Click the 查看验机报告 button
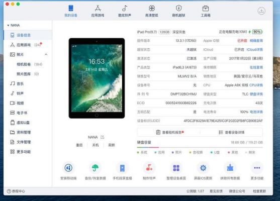 point(168,132)
